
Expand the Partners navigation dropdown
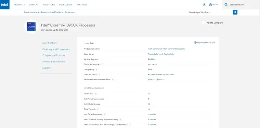[82, 5]
